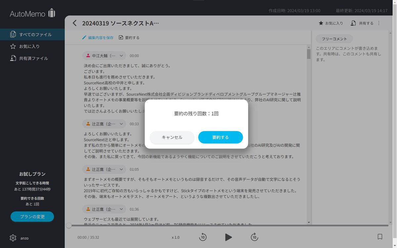Click the 00:33 timestamp
Image resolution: width=397 pixels, height=248 pixels.
click(134, 124)
